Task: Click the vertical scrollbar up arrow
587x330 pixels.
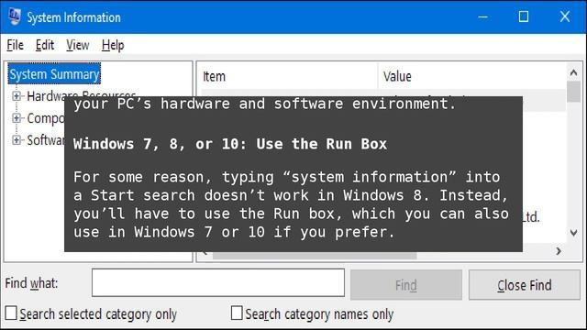Action: click(573, 72)
